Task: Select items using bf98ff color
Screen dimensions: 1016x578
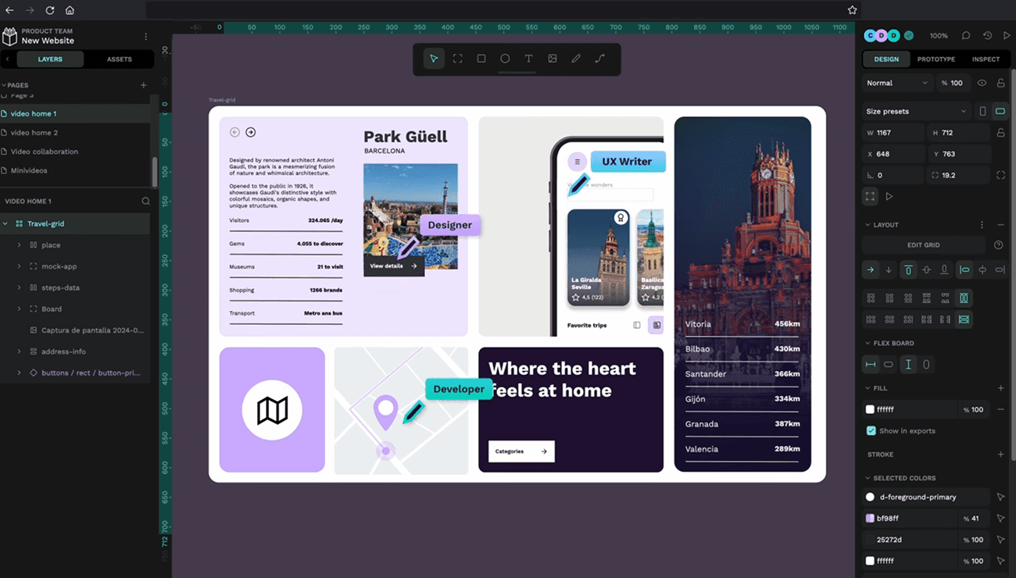Action: coord(1000,518)
